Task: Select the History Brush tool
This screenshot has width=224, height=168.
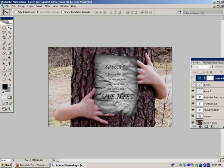Action: pos(10,48)
